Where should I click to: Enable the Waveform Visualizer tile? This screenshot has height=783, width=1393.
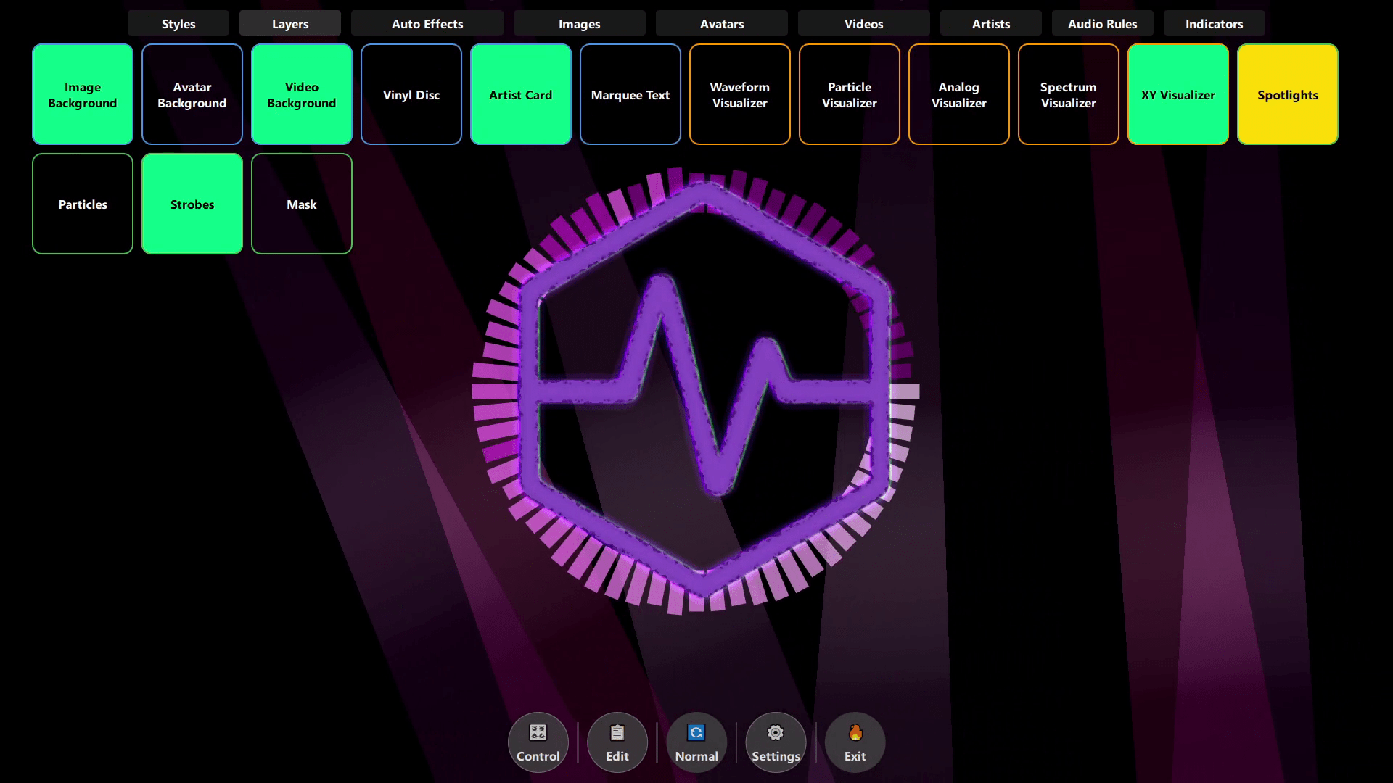point(740,95)
